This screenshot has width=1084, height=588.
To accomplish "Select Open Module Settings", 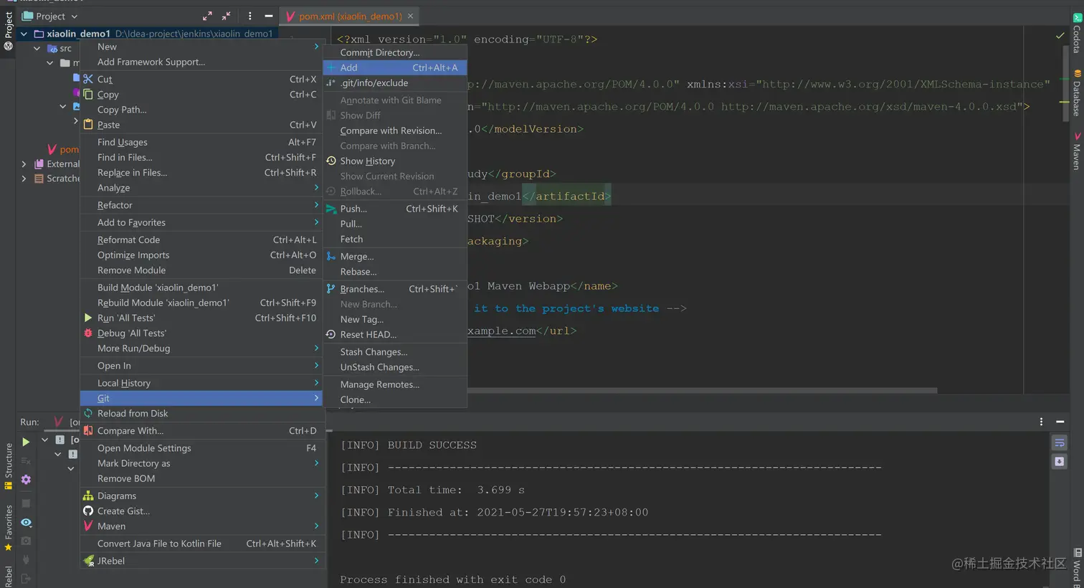I will 201,448.
